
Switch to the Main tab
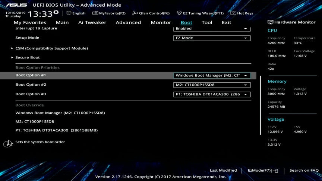62,22
